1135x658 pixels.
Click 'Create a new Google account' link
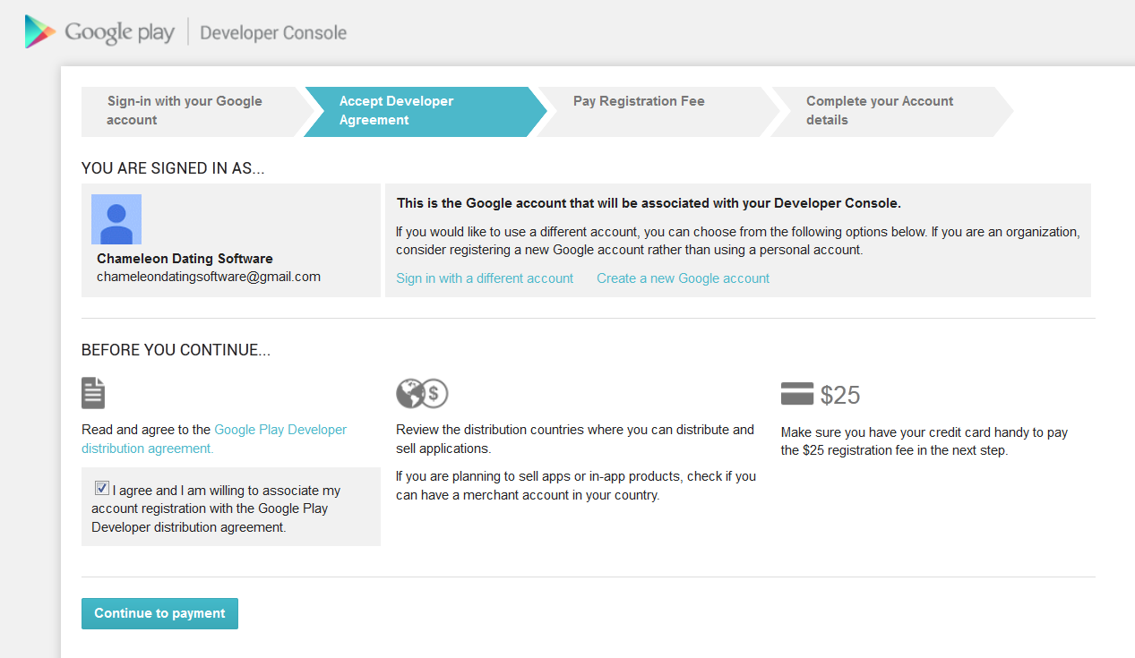683,278
